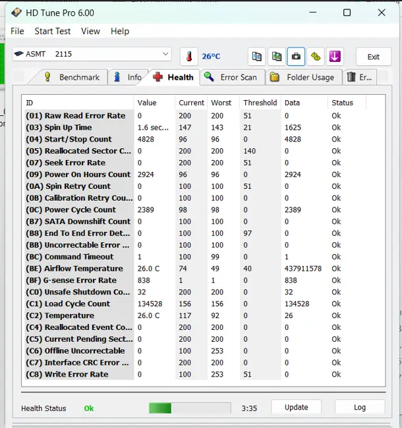The width and height of the screenshot is (402, 428).
Task: Click the Exit button
Action: pyautogui.click(x=373, y=57)
